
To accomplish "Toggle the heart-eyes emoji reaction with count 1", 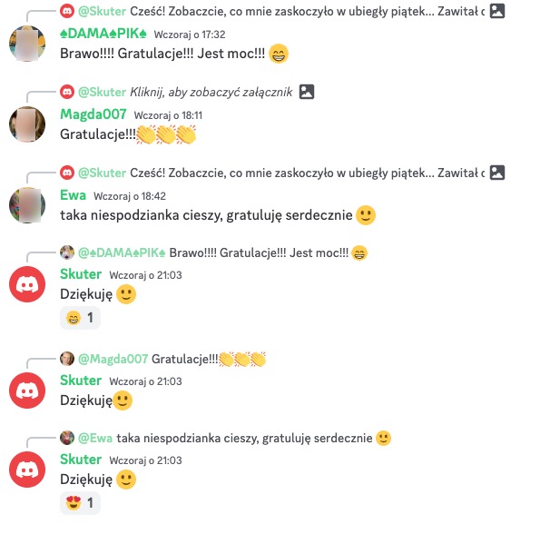I will [81, 503].
